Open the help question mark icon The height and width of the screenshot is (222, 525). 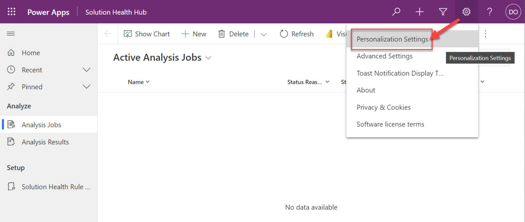(489, 12)
